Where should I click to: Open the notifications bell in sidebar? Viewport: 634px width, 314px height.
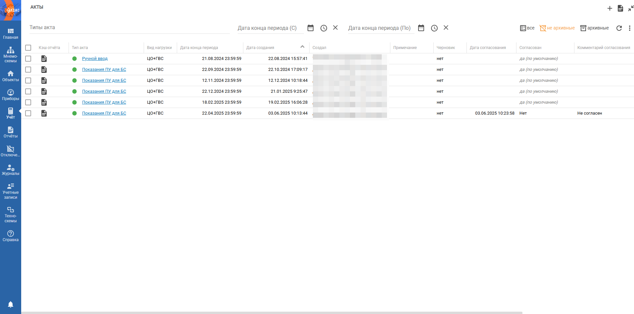point(11,304)
